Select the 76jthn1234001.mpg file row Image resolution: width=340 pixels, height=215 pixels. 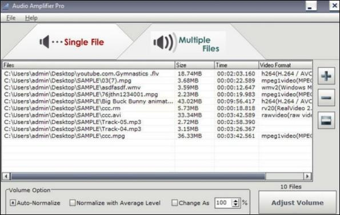point(157,94)
